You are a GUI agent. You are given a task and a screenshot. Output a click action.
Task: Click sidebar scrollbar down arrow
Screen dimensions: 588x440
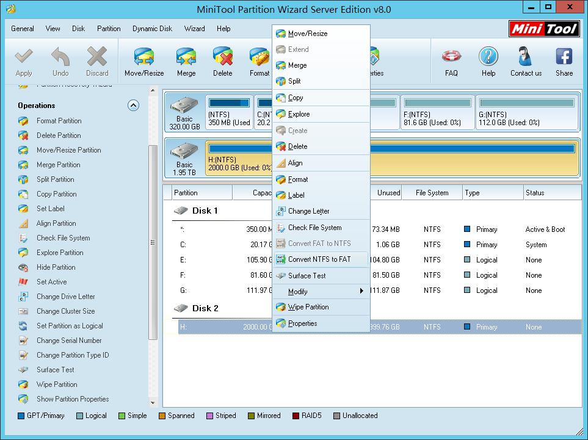[x=153, y=403]
